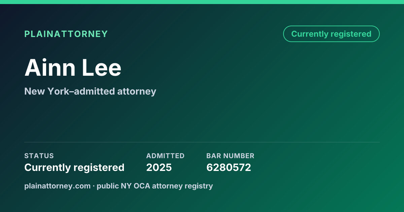Click the words New York in subtitle

pyautogui.click(x=46, y=91)
